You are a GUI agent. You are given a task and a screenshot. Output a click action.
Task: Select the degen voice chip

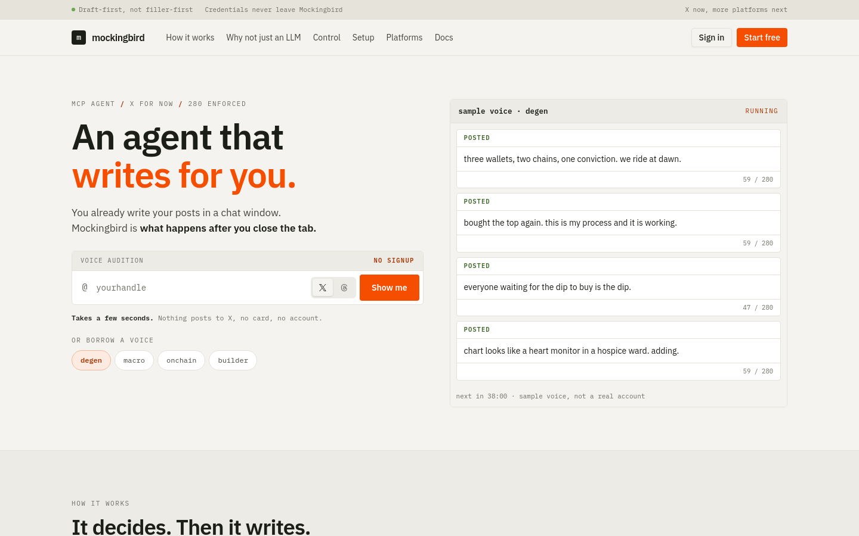(91, 360)
